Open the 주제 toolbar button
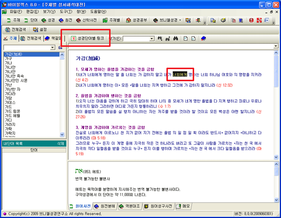This screenshot has width=281, height=218. coord(14,20)
